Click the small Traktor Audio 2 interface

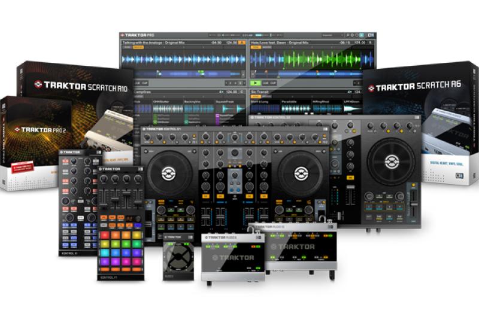click(178, 257)
